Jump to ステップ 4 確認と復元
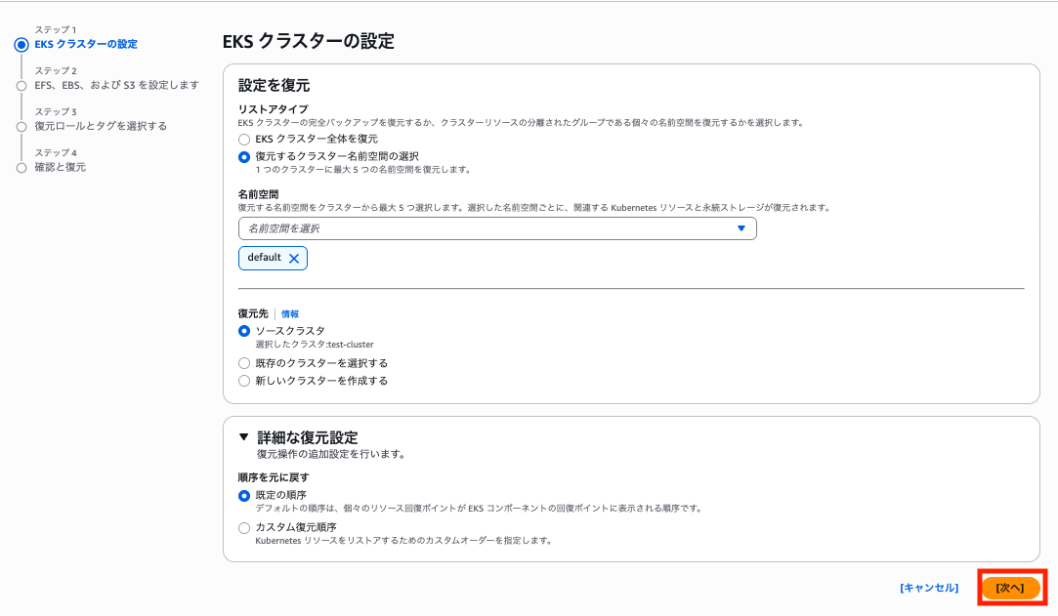 tap(59, 167)
